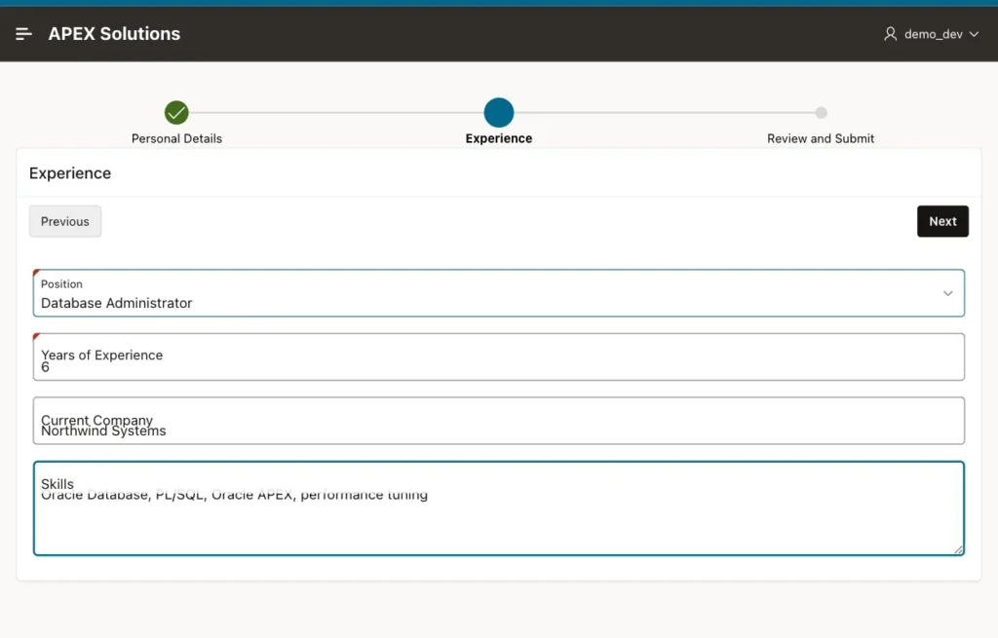This screenshot has width=998, height=638.
Task: Open the hamburger navigation menu
Action: tap(23, 34)
